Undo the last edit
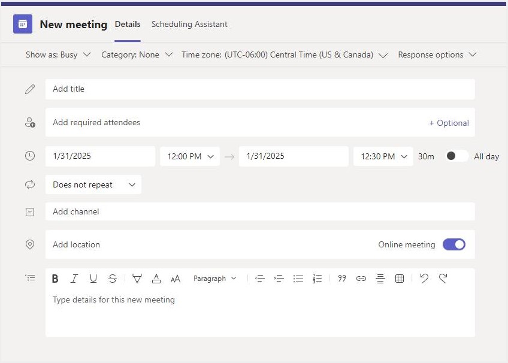The image size is (508, 363). coord(424,279)
